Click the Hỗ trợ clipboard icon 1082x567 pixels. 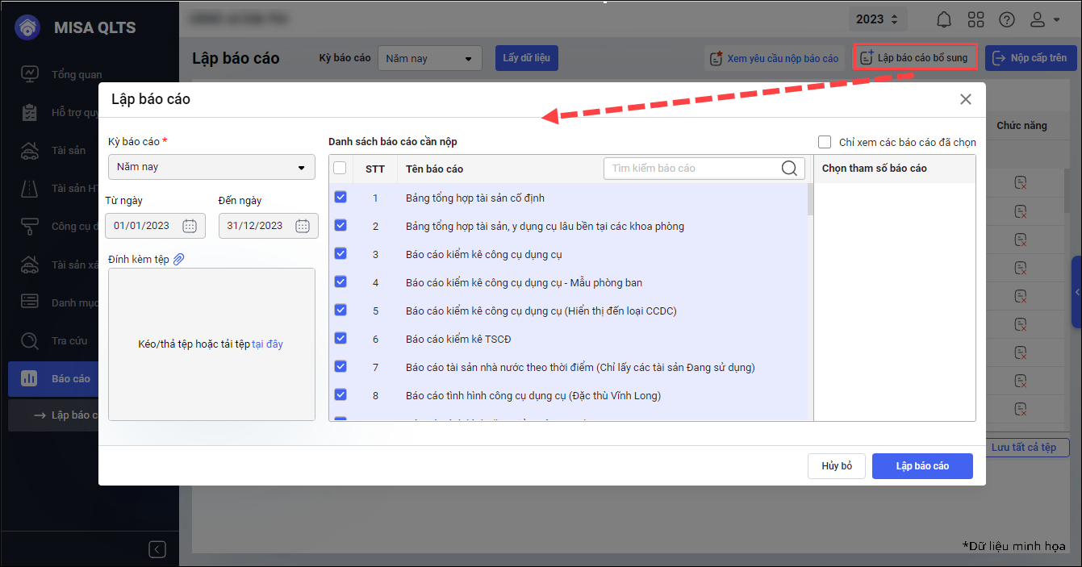[x=30, y=112]
